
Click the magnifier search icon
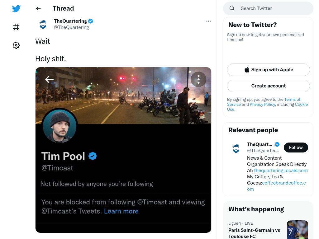coord(232,8)
